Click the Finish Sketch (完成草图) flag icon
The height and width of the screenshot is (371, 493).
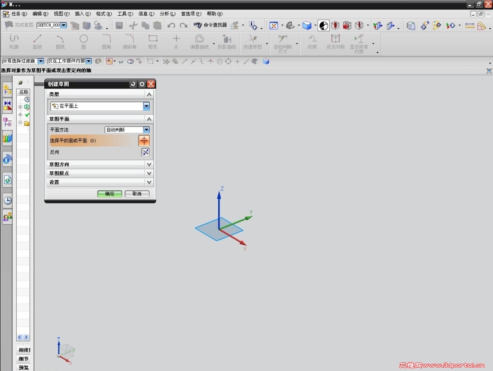[x=9, y=25]
